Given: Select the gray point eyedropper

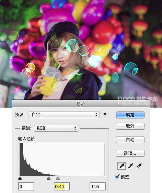Looking at the screenshot, I should 131,166.
